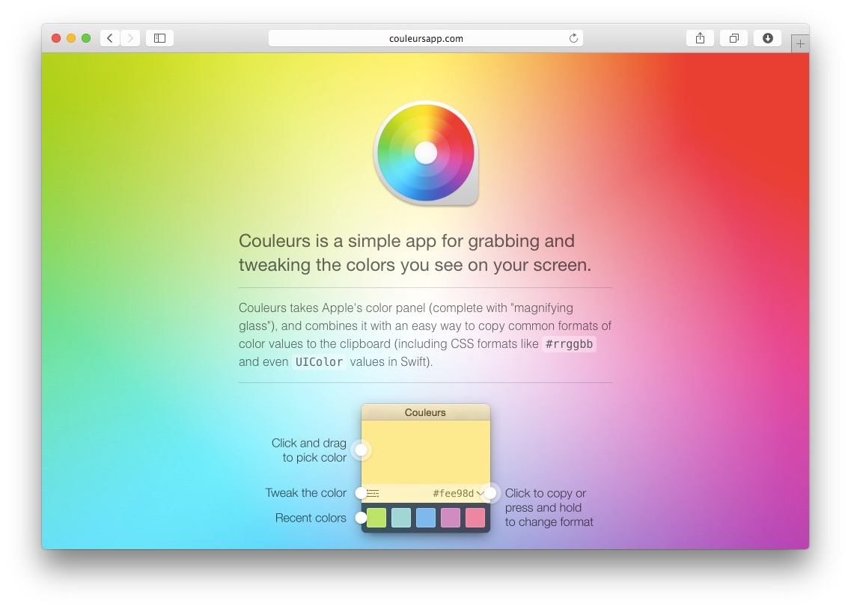The image size is (851, 609).
Task: Open the #fee98d format dropdown chevron
Action: pos(480,493)
